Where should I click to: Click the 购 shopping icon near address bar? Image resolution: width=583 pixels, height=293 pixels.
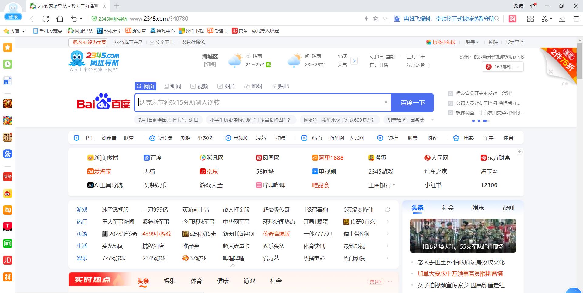tap(512, 19)
